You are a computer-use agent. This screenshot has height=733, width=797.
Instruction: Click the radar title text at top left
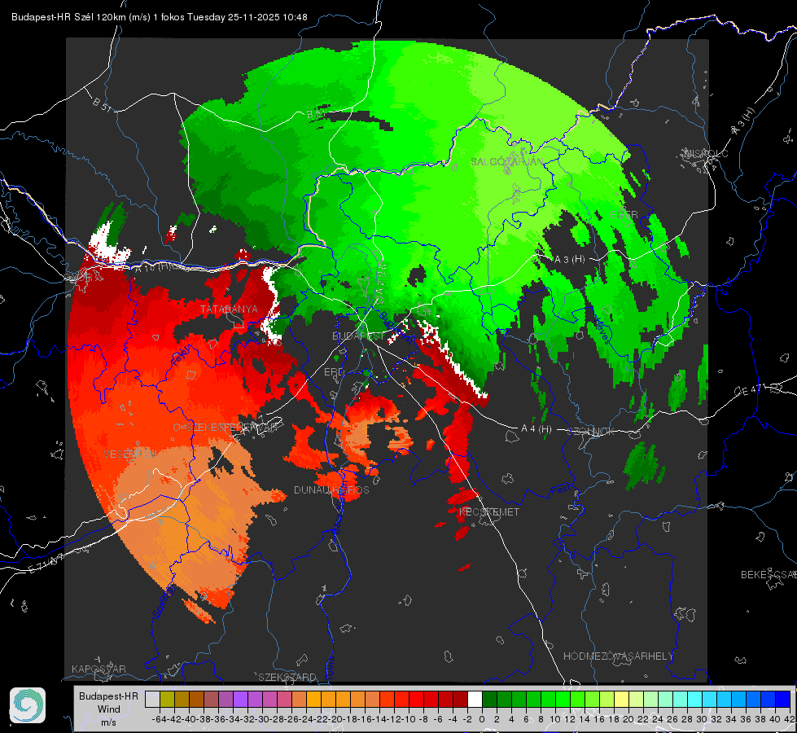[159, 17]
